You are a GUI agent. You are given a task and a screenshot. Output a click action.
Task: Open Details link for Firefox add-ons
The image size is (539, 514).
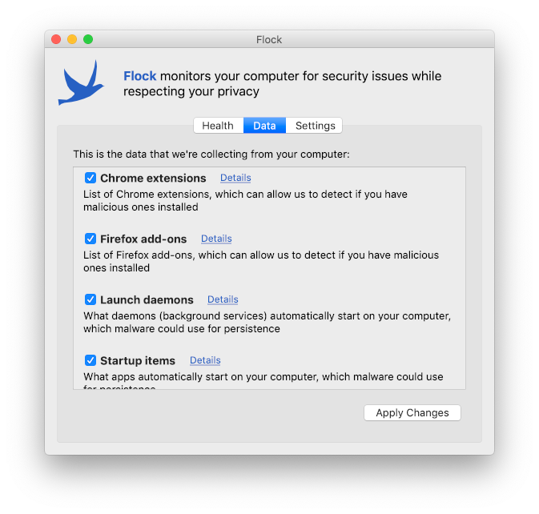[x=216, y=239]
